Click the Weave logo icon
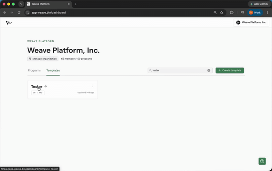 click(9, 23)
